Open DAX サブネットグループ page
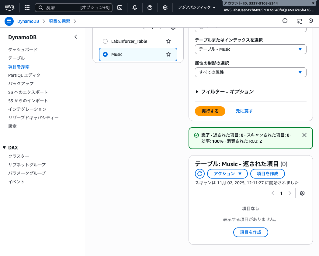319x256 pixels. pos(27,165)
